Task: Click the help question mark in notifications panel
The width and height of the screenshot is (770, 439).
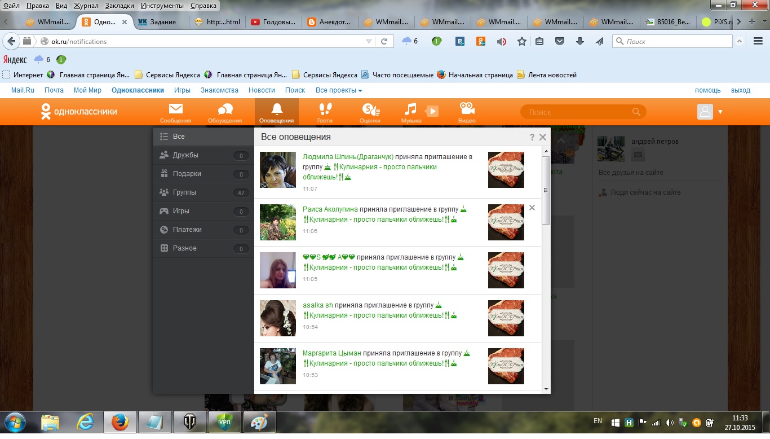Action: point(532,137)
